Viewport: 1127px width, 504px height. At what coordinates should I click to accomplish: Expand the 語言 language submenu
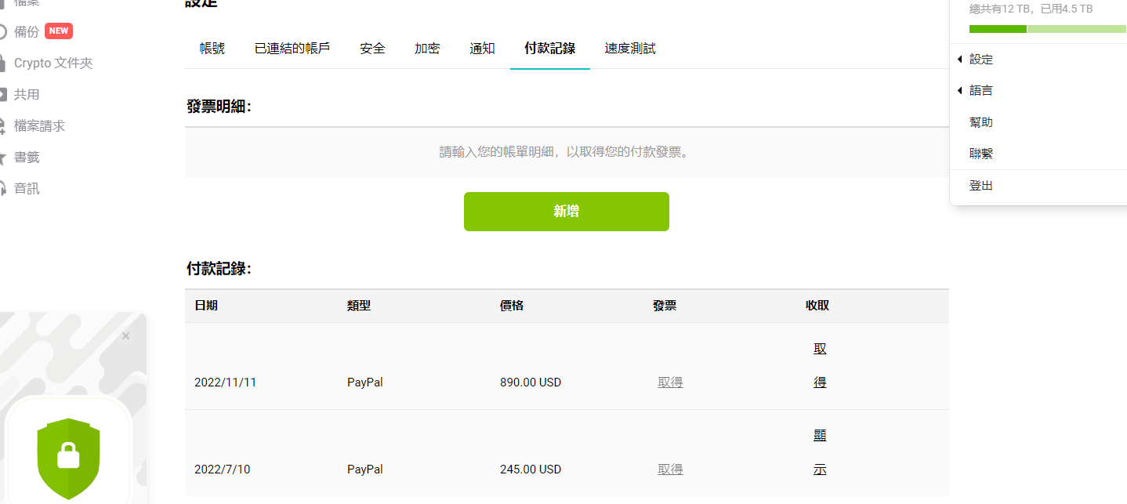point(960,91)
